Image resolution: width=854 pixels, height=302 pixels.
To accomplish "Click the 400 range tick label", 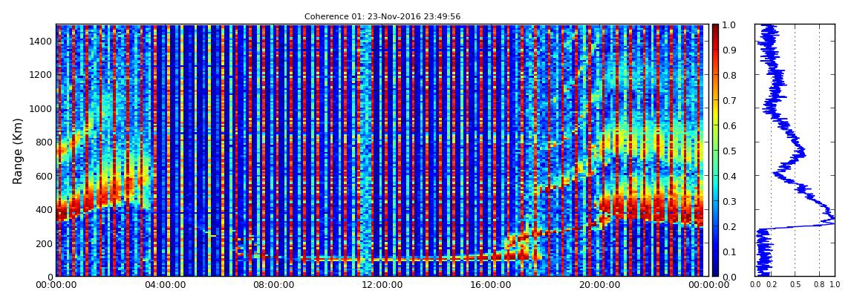I will click(42, 209).
